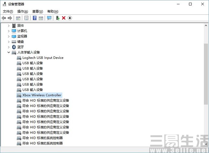This screenshot has height=153, width=209.
Task: Close the 设备管理器 window
Action: click(x=202, y=4)
